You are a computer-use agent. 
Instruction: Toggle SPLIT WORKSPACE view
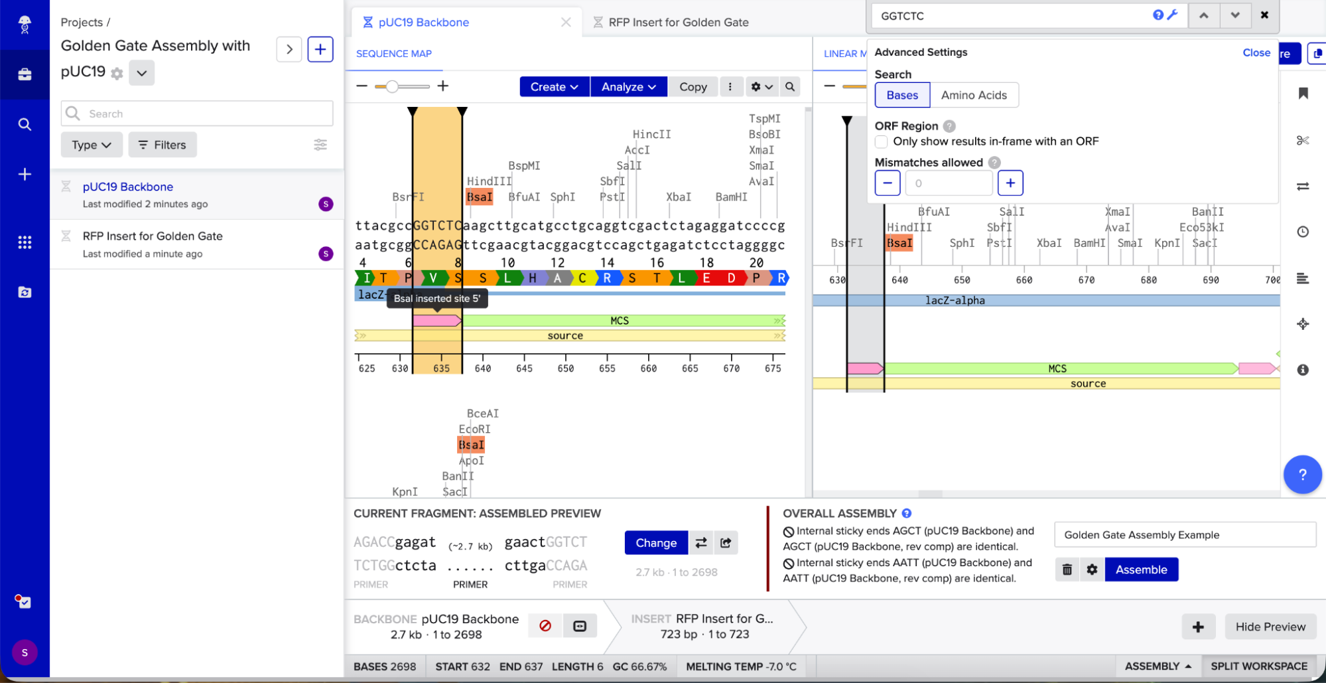click(1259, 666)
